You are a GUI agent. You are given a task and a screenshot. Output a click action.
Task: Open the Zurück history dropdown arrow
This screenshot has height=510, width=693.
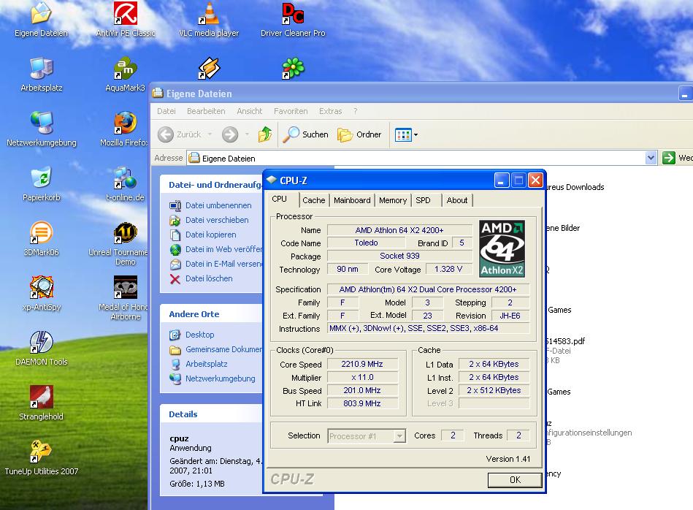pyautogui.click(x=210, y=134)
